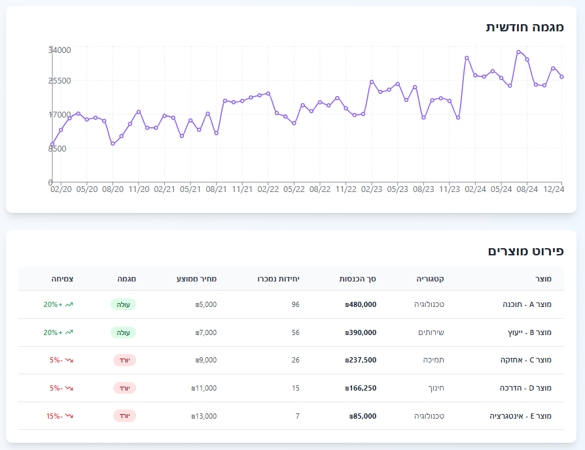
Task: Click the קטגוריה column header
Action: coord(430,279)
